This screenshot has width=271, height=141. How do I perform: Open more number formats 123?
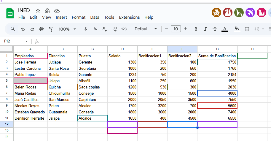[124, 29]
